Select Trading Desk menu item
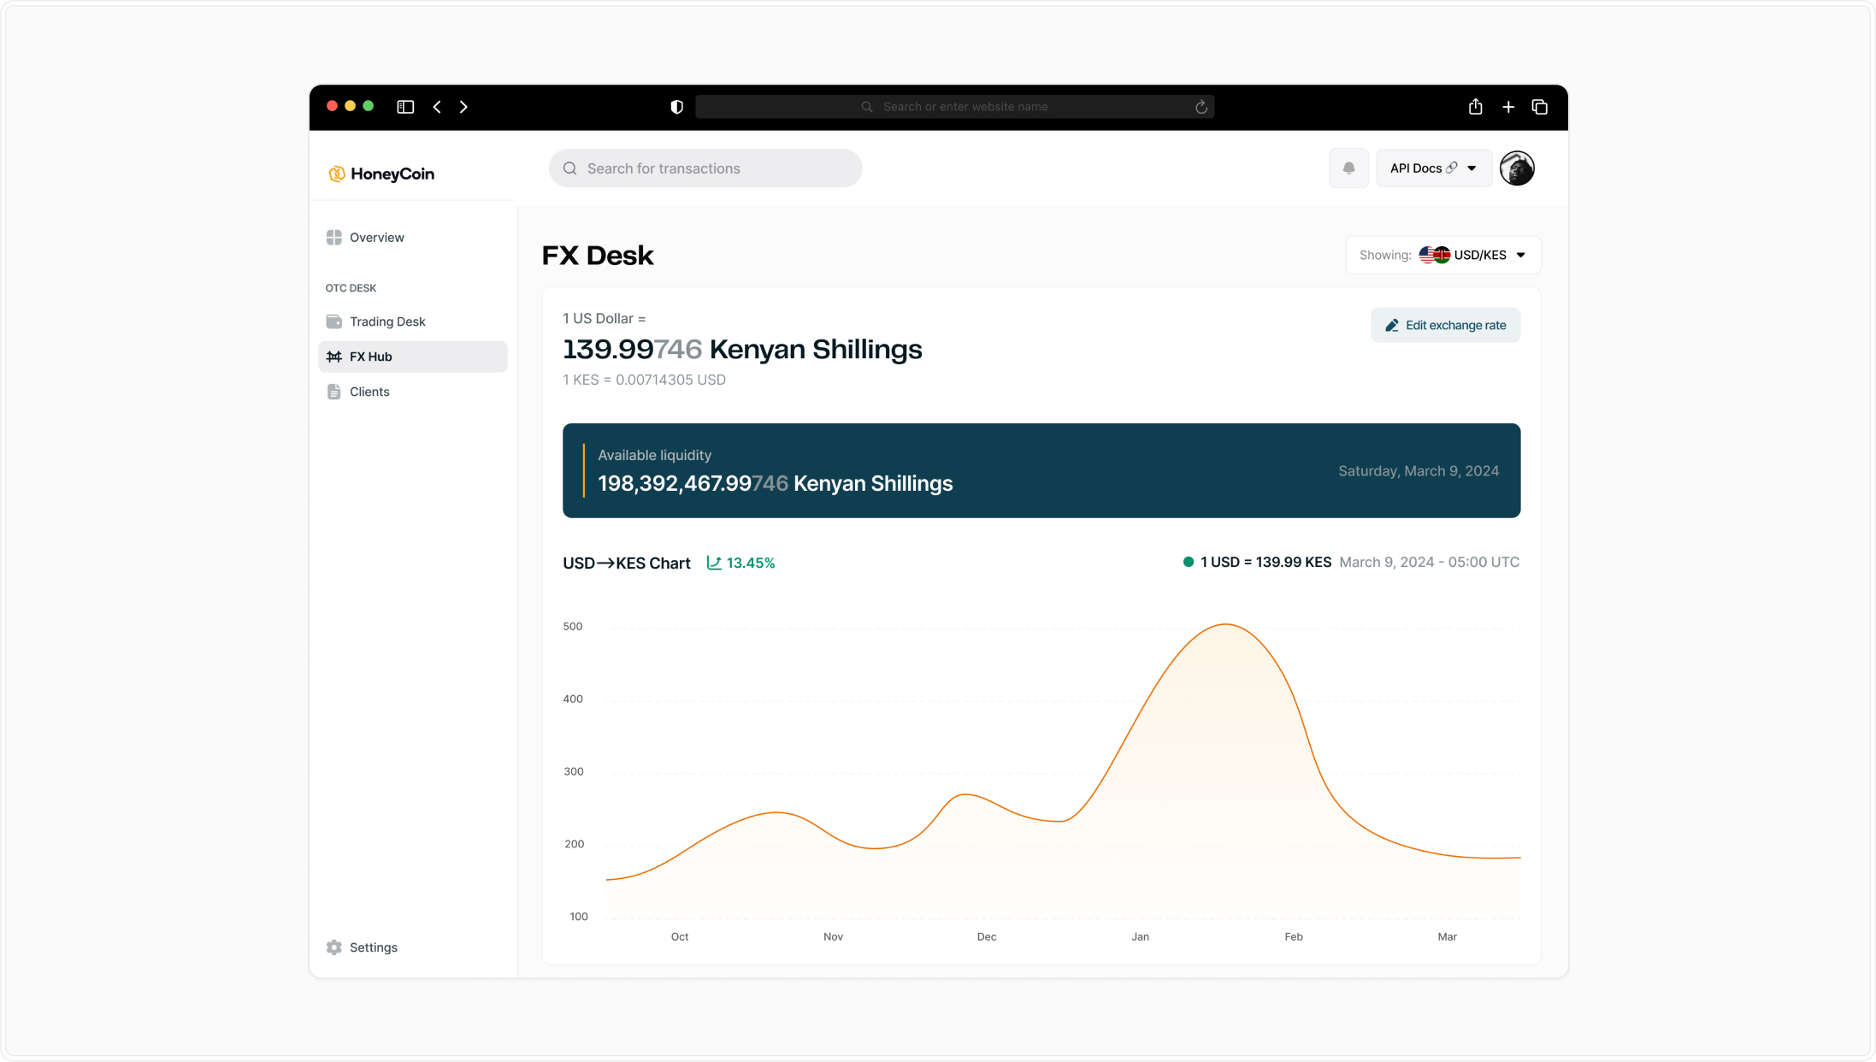The height and width of the screenshot is (1062, 1876). pyautogui.click(x=386, y=322)
